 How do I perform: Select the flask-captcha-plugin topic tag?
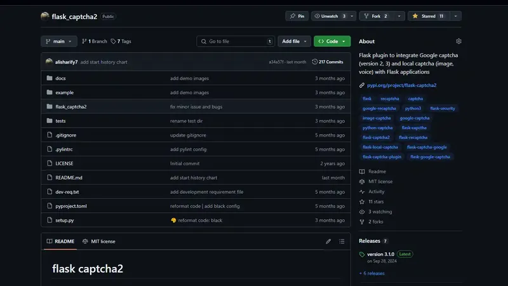point(382,157)
